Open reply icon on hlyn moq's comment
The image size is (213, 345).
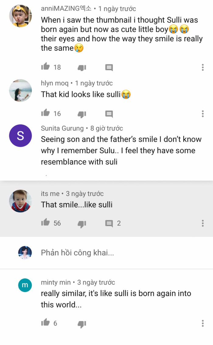(109, 114)
